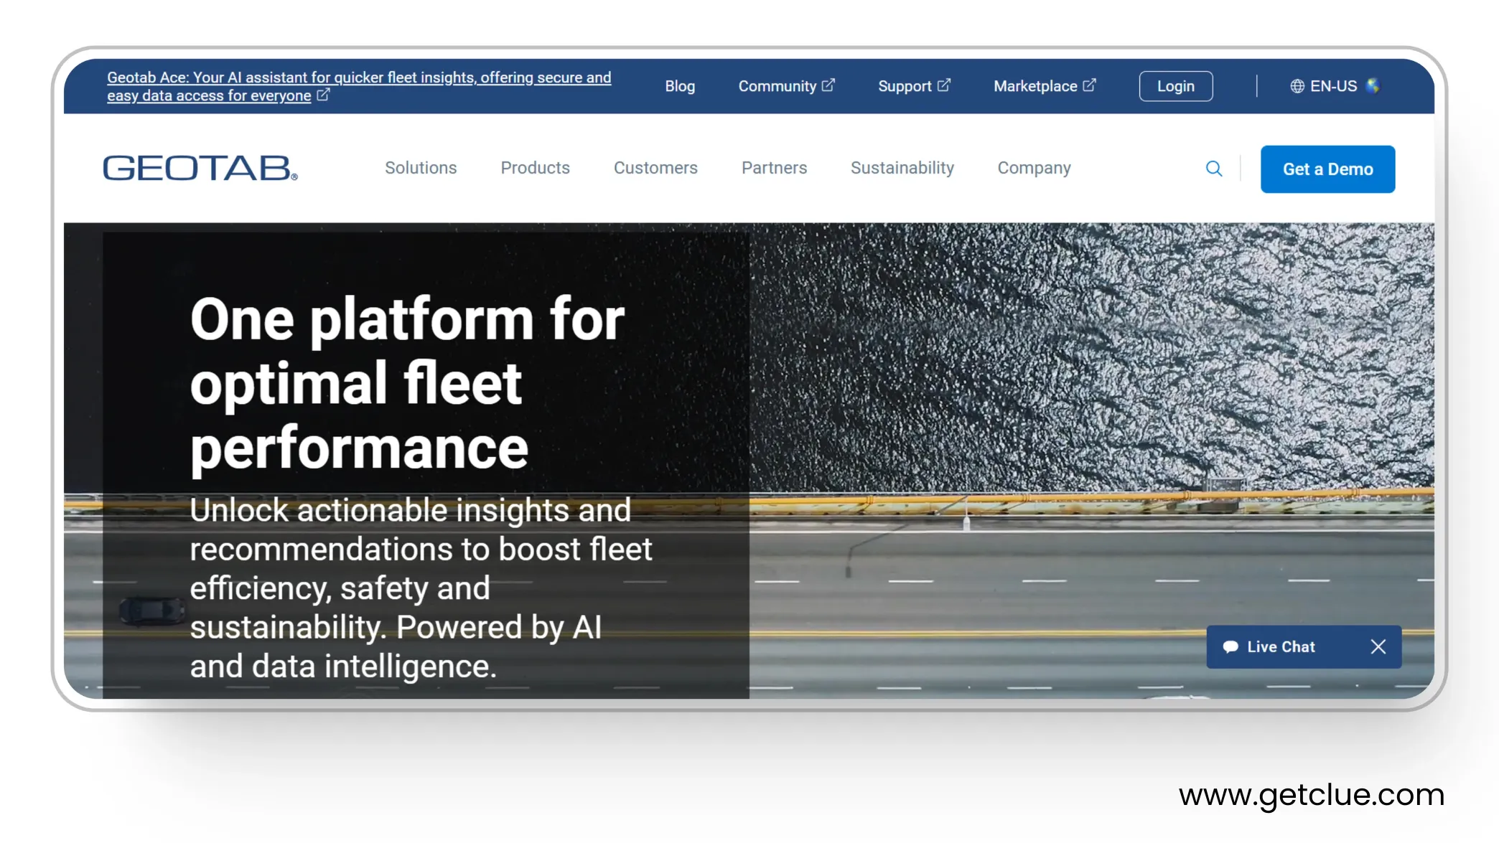Close the Live Chat widget
The width and height of the screenshot is (1499, 843).
pyautogui.click(x=1378, y=646)
